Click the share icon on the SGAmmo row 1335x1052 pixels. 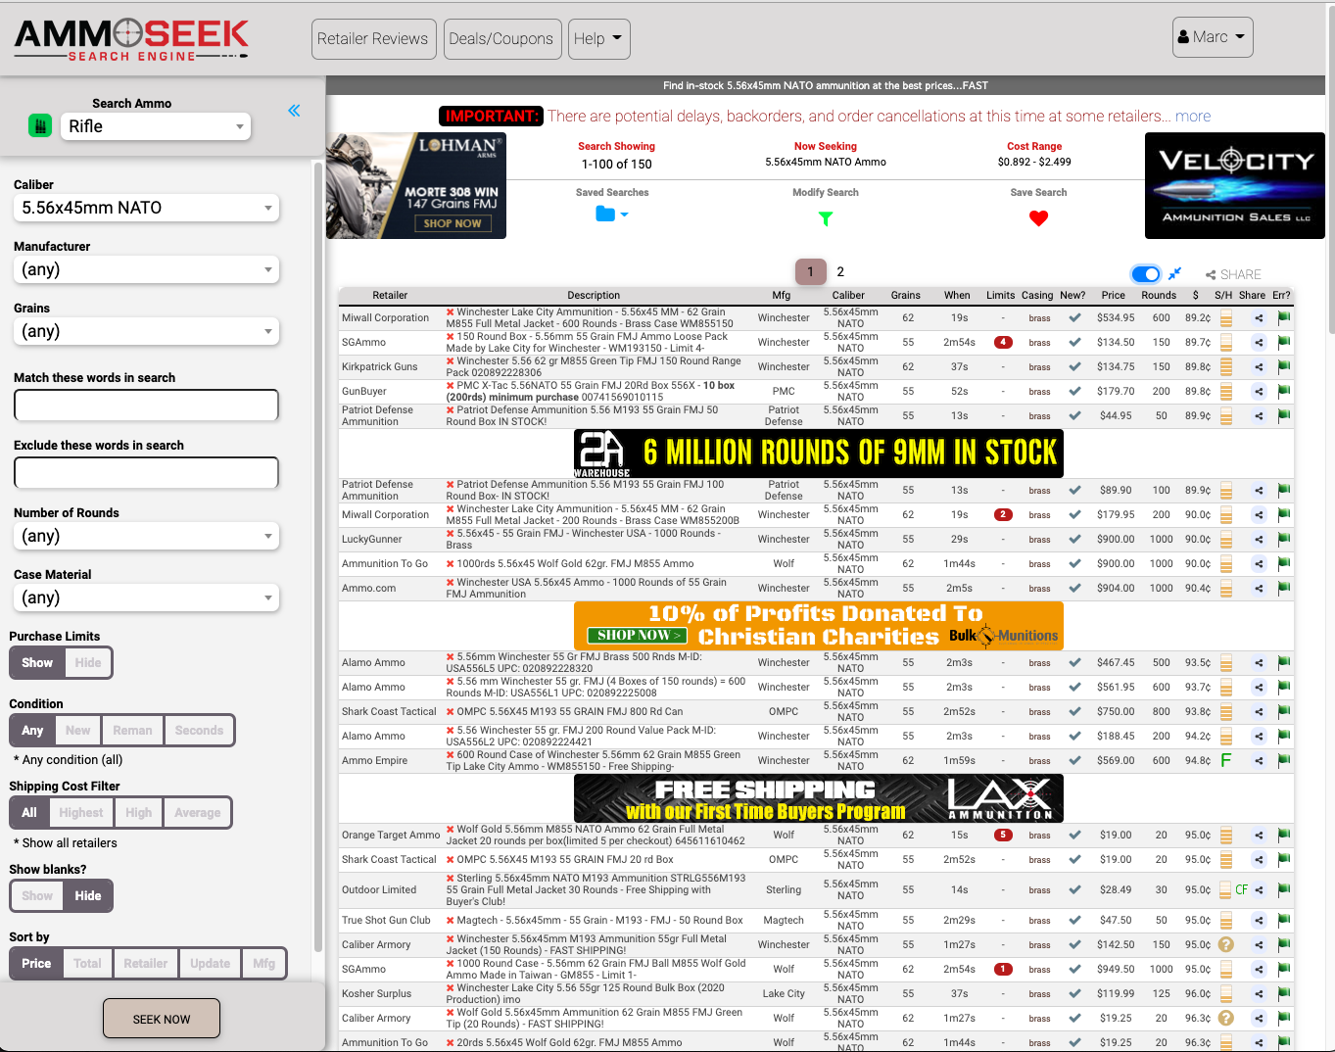1258,342
